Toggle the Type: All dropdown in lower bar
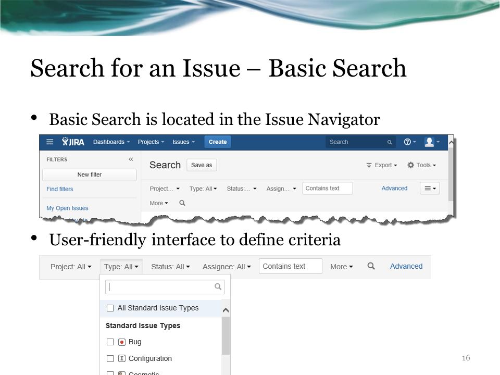 click(x=121, y=267)
